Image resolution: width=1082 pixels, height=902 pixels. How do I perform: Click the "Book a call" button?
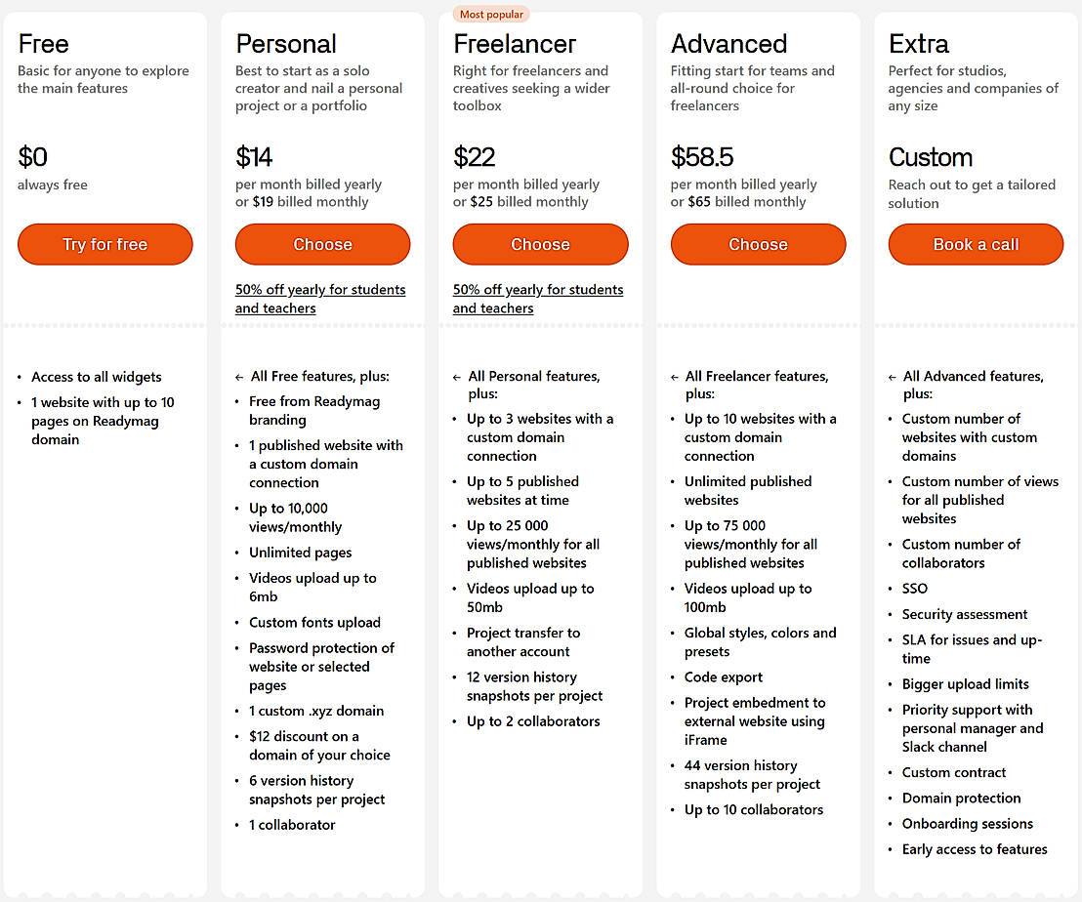976,245
